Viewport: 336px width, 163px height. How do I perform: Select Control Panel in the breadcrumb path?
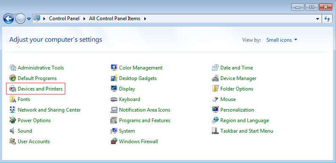(64, 19)
